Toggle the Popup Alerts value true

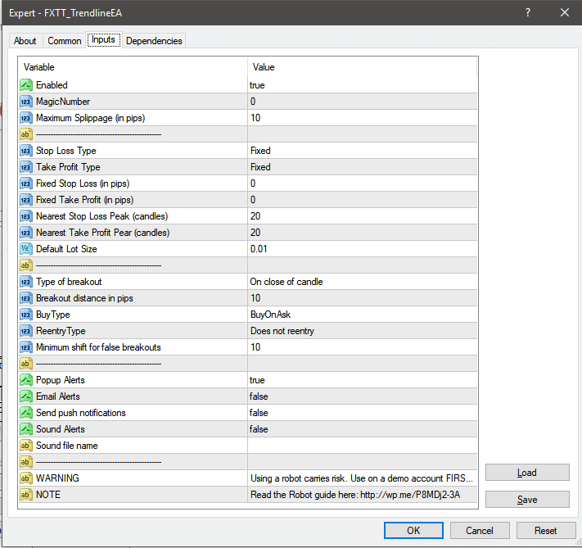(x=363, y=380)
